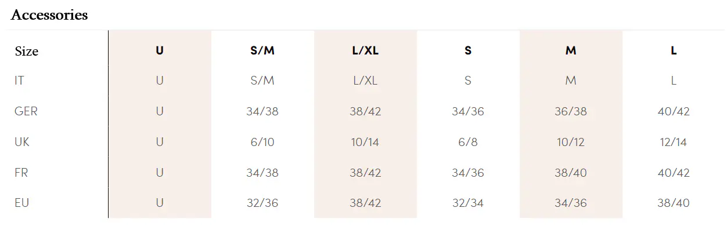Select UK size 10/14 under L/XL

(x=365, y=142)
